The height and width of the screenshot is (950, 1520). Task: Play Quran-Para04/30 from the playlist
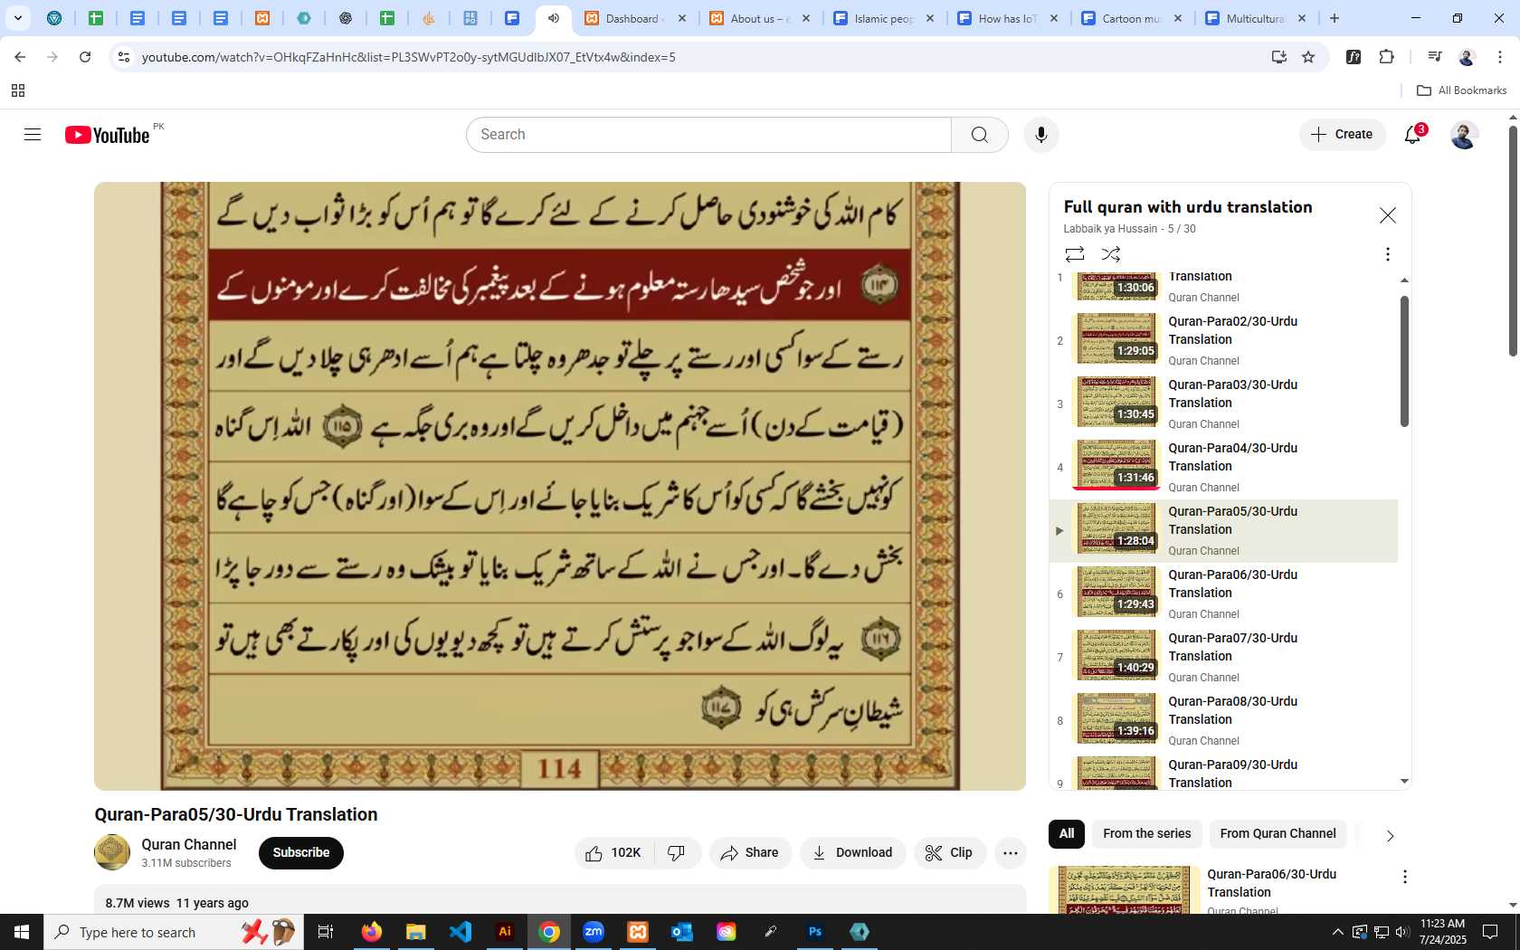pyautogui.click(x=1223, y=467)
